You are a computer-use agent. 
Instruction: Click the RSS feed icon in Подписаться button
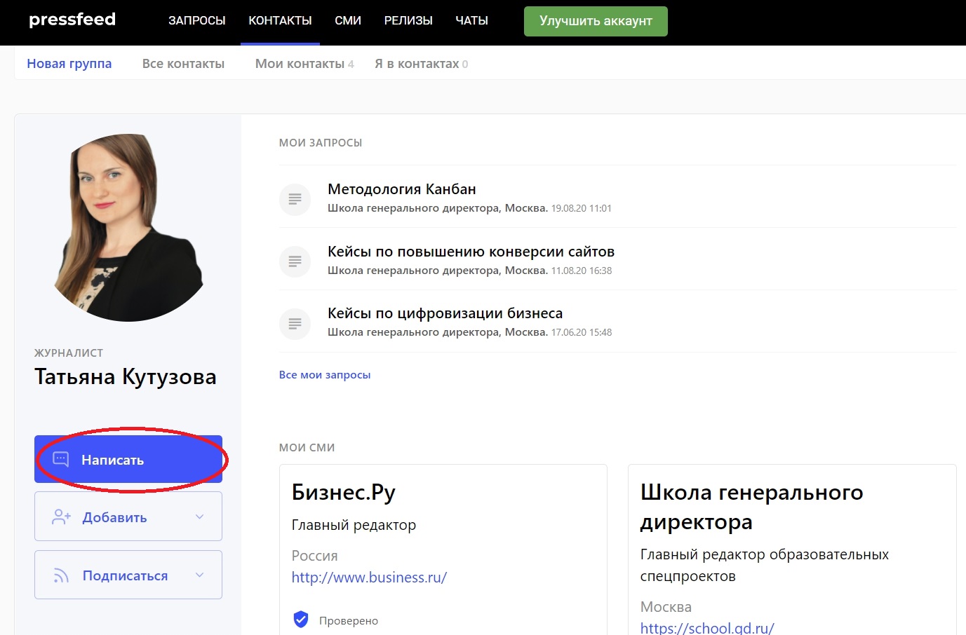(61, 575)
